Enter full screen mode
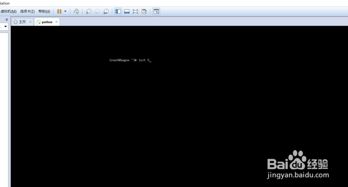348x187 pixels. point(135,11)
